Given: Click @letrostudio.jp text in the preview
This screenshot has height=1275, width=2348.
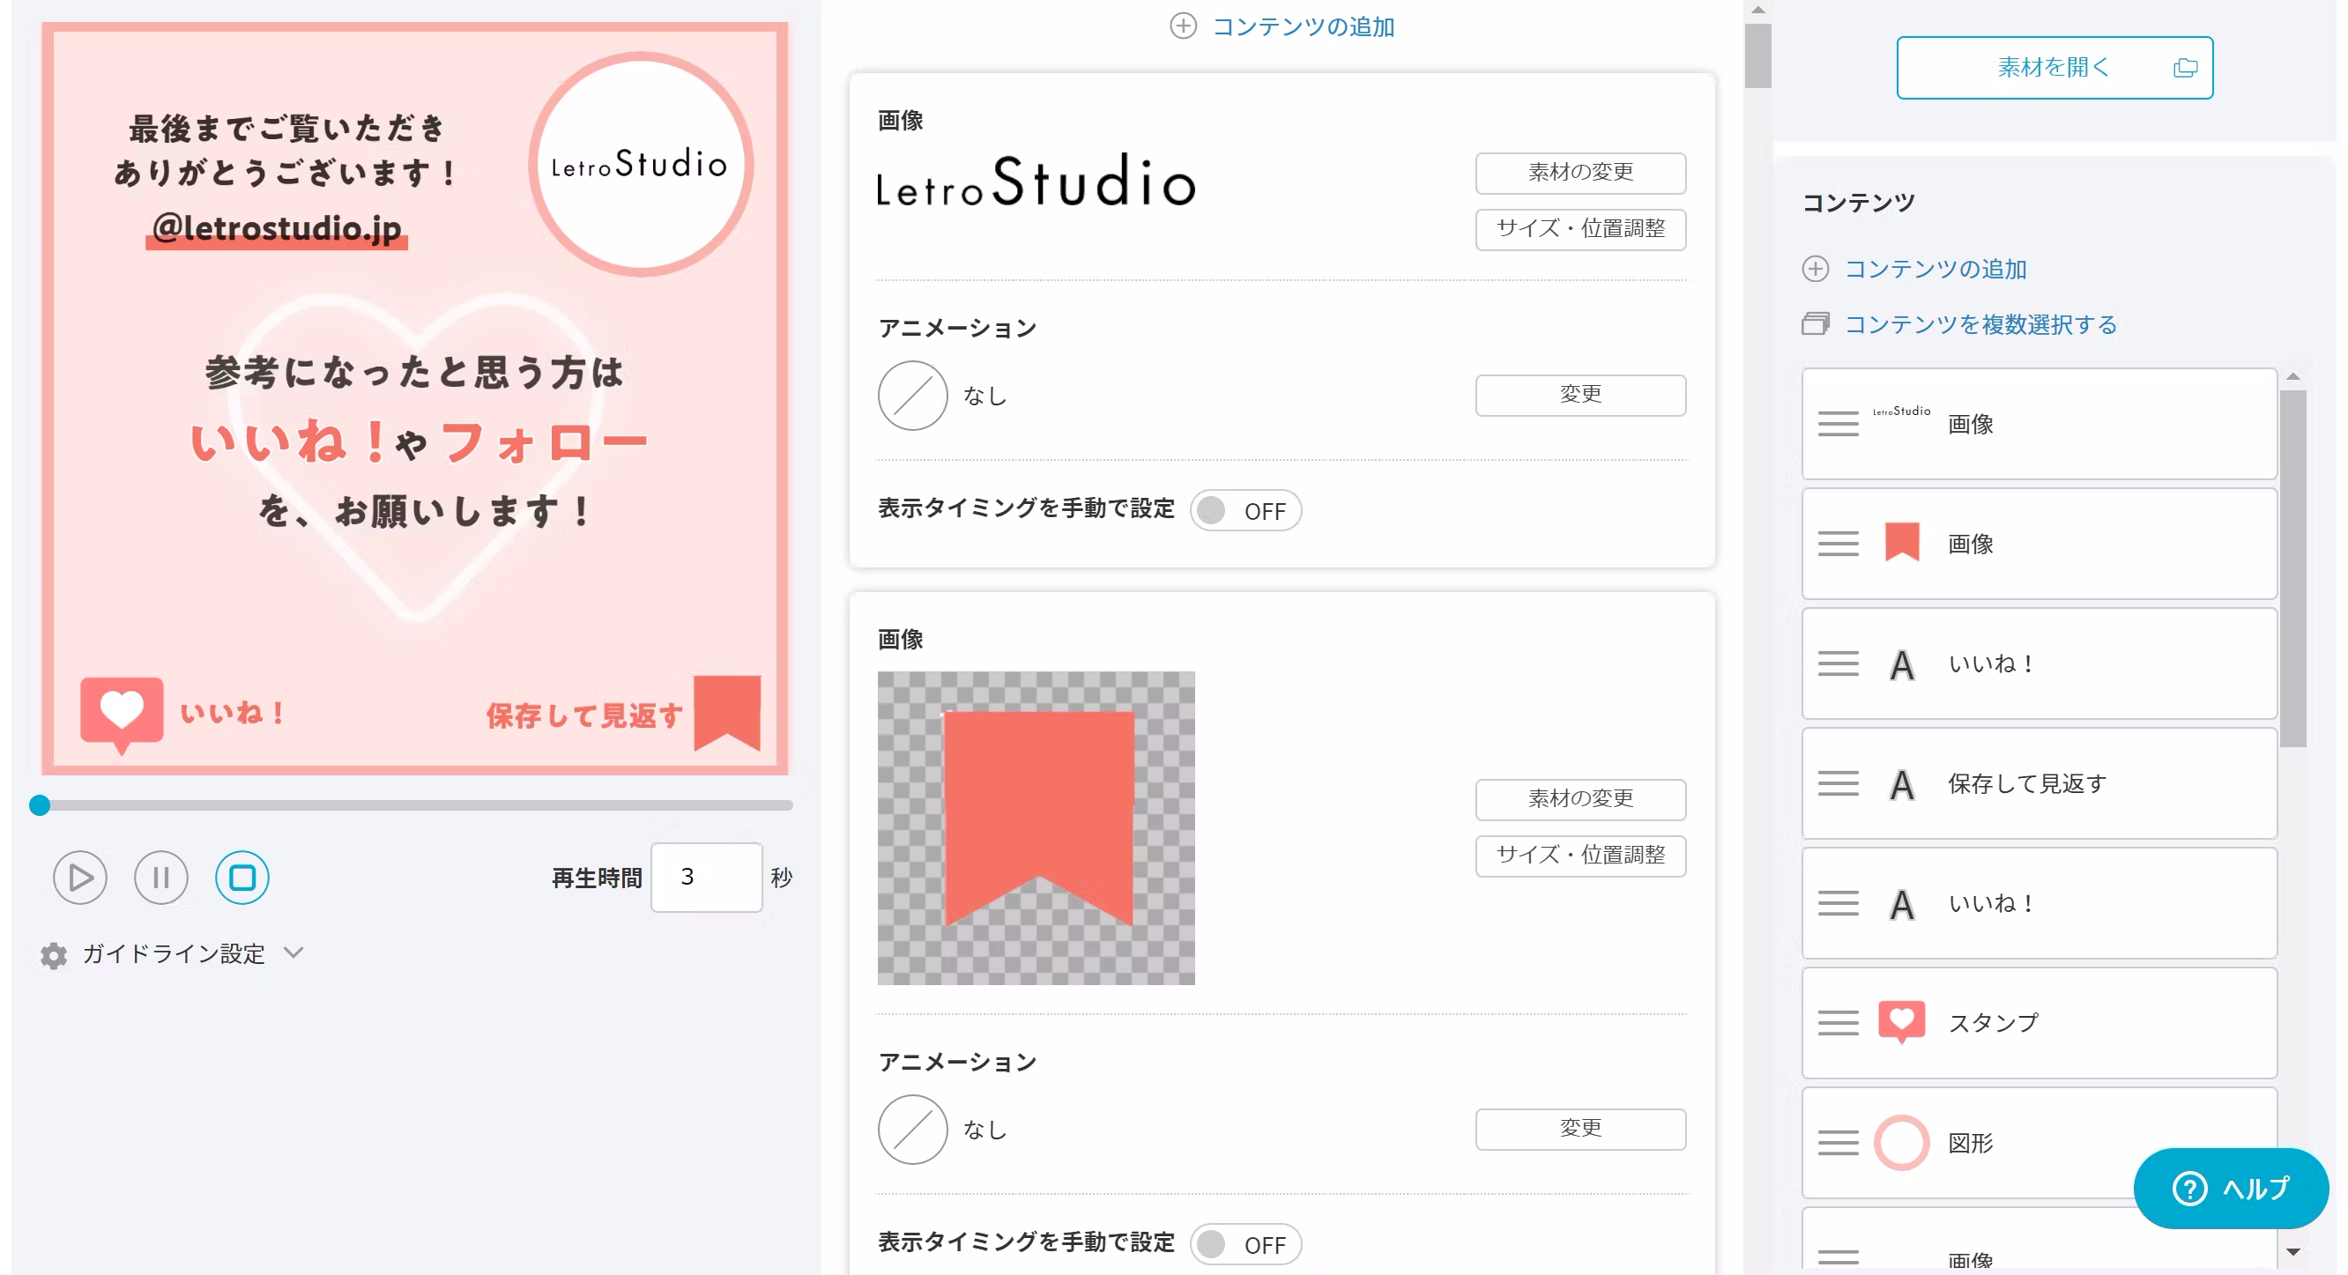Looking at the screenshot, I should tap(276, 228).
